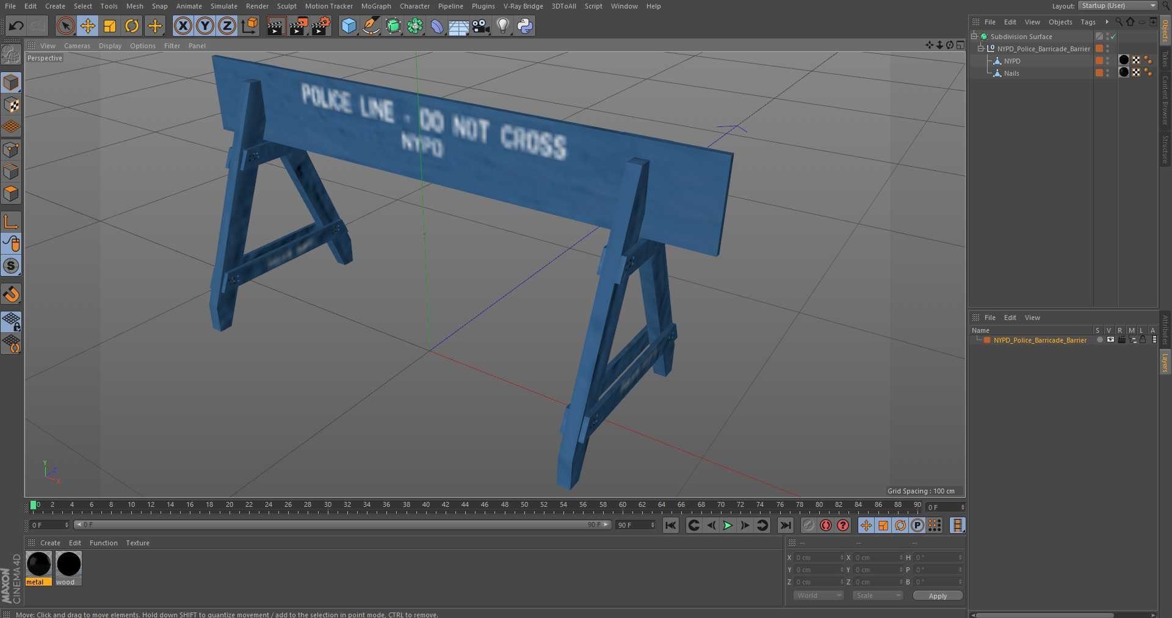This screenshot has width=1172, height=618.
Task: Render the active view
Action: pos(276,26)
